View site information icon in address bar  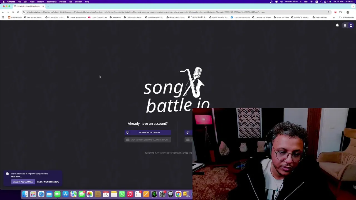tap(24, 12)
